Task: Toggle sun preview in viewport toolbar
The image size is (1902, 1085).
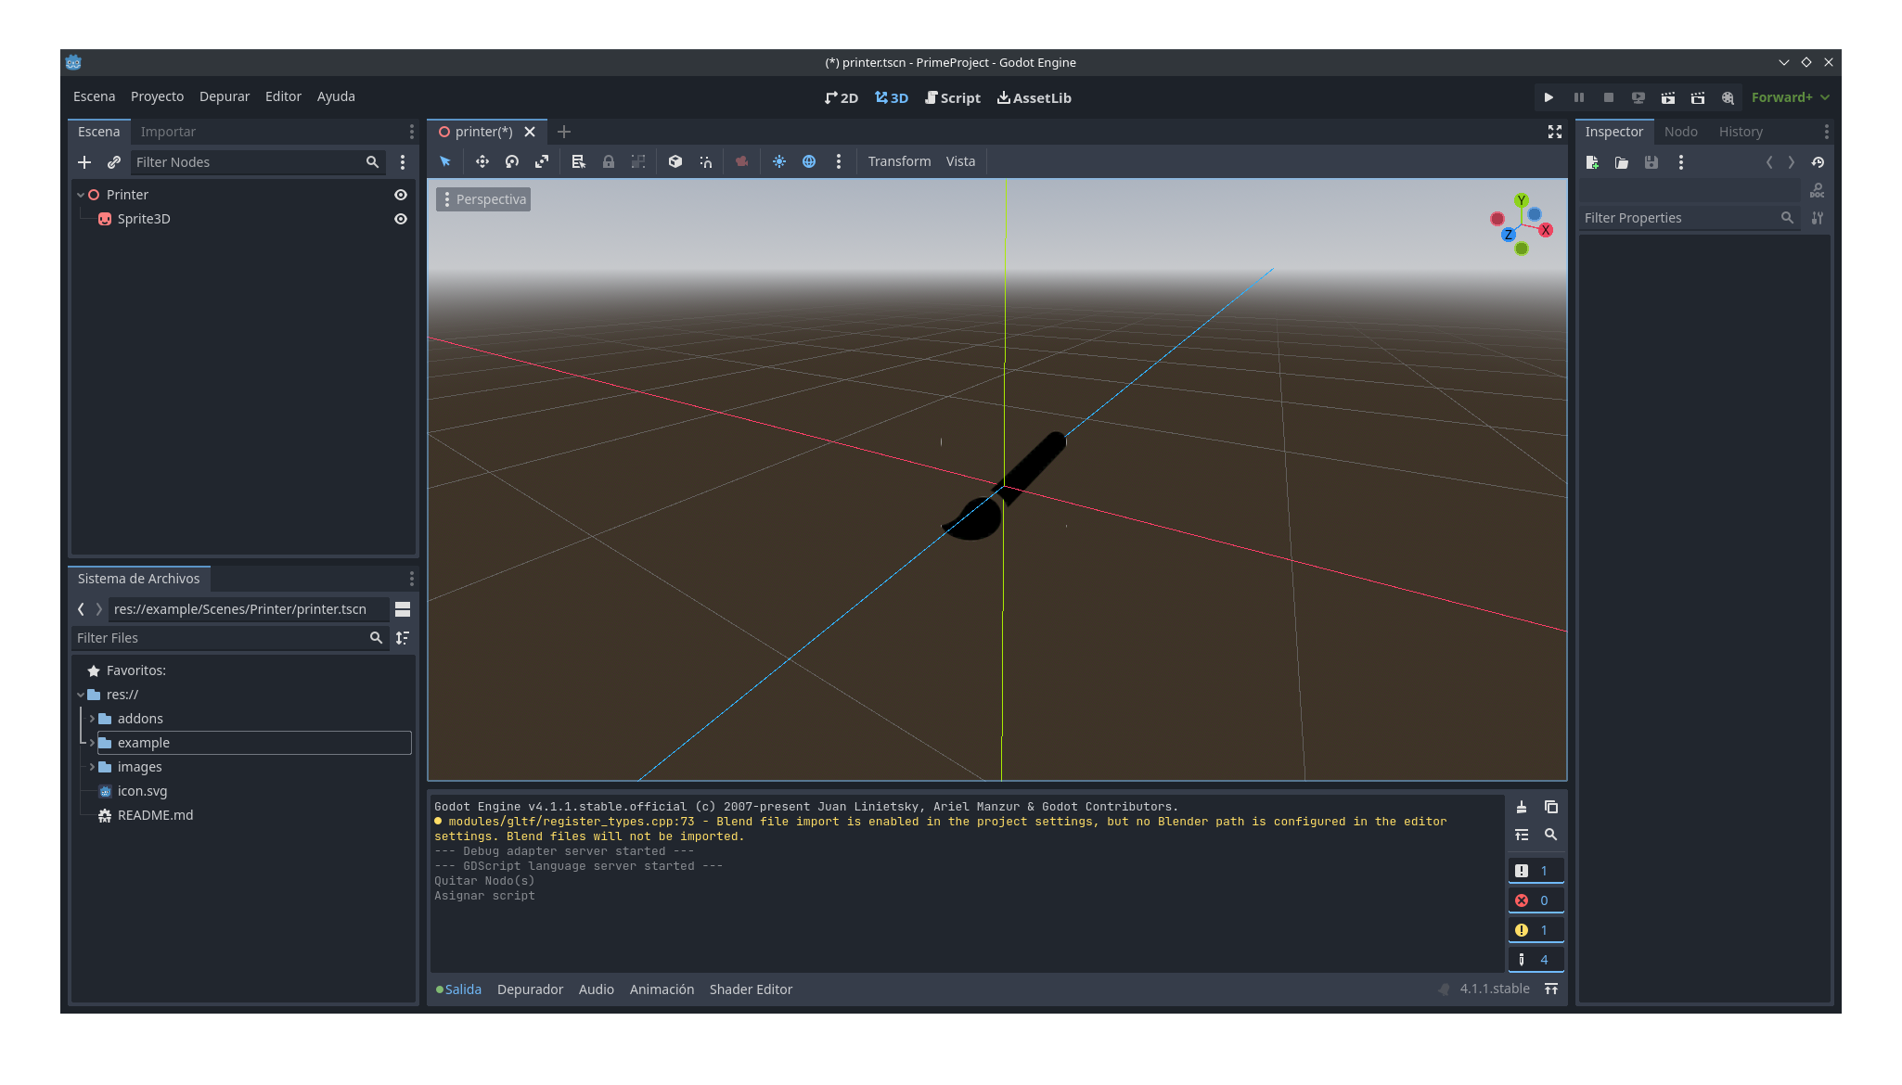Action: click(x=779, y=161)
